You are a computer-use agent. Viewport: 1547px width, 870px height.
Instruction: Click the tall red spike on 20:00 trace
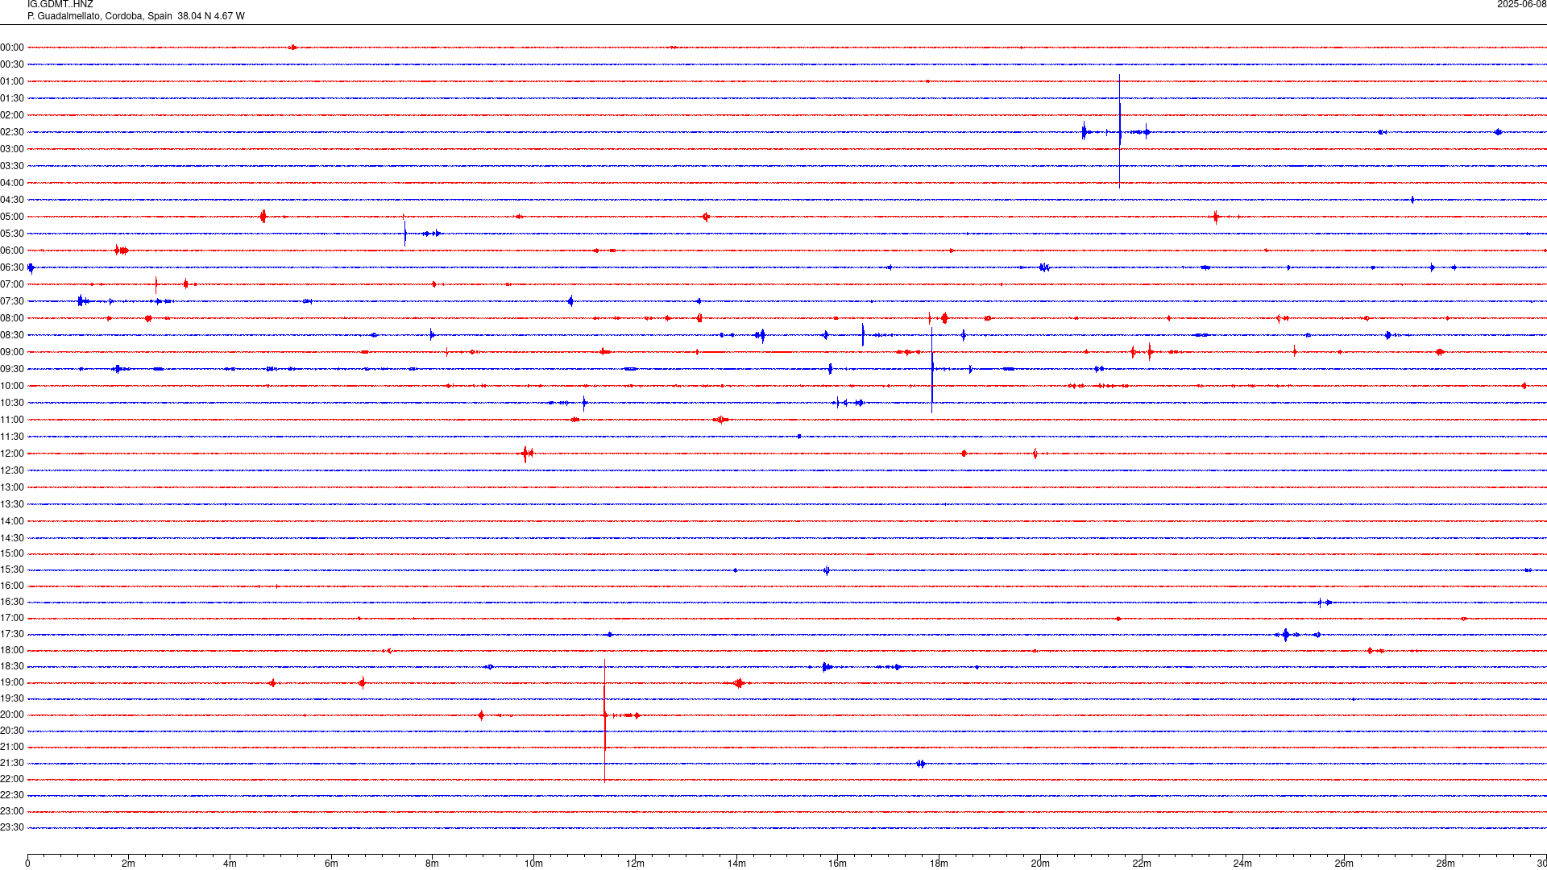point(604,719)
